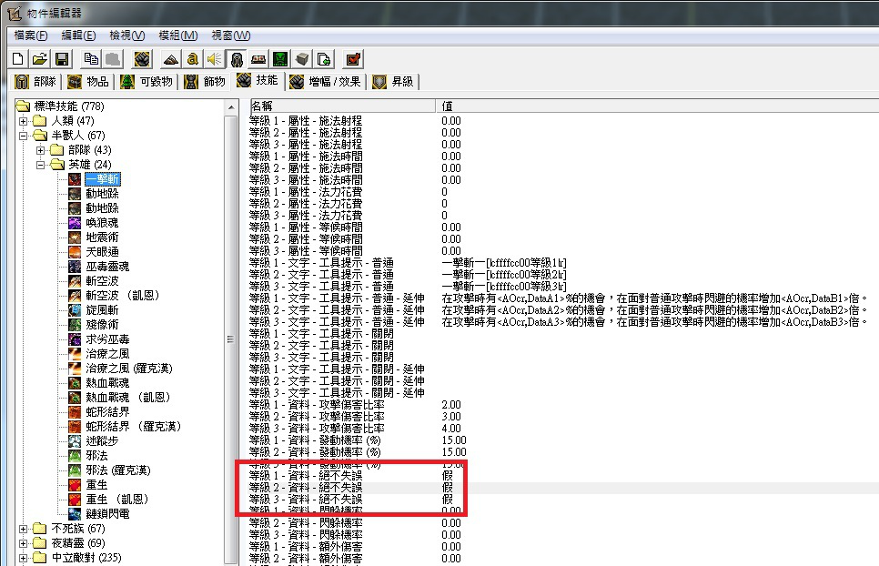Expand the 部隊 (43) subfolder
This screenshot has height=566, width=879.
coord(40,150)
